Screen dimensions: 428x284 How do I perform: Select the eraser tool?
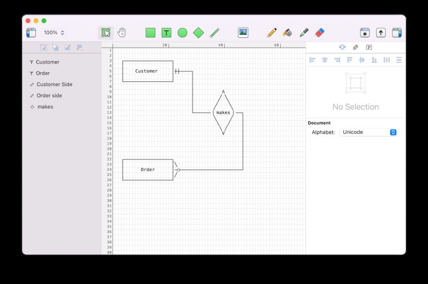(319, 33)
